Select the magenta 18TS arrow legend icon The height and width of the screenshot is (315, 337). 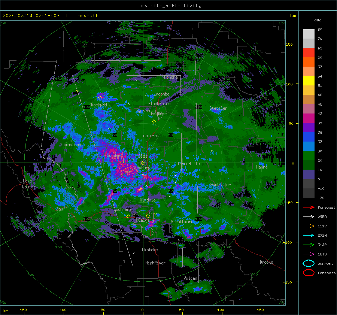pos(309,254)
